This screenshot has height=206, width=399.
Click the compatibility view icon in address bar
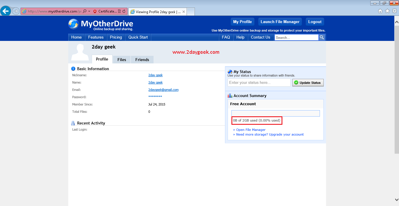tap(120, 11)
